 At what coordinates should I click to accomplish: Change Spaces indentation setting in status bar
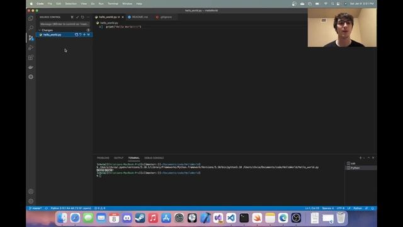327,208
